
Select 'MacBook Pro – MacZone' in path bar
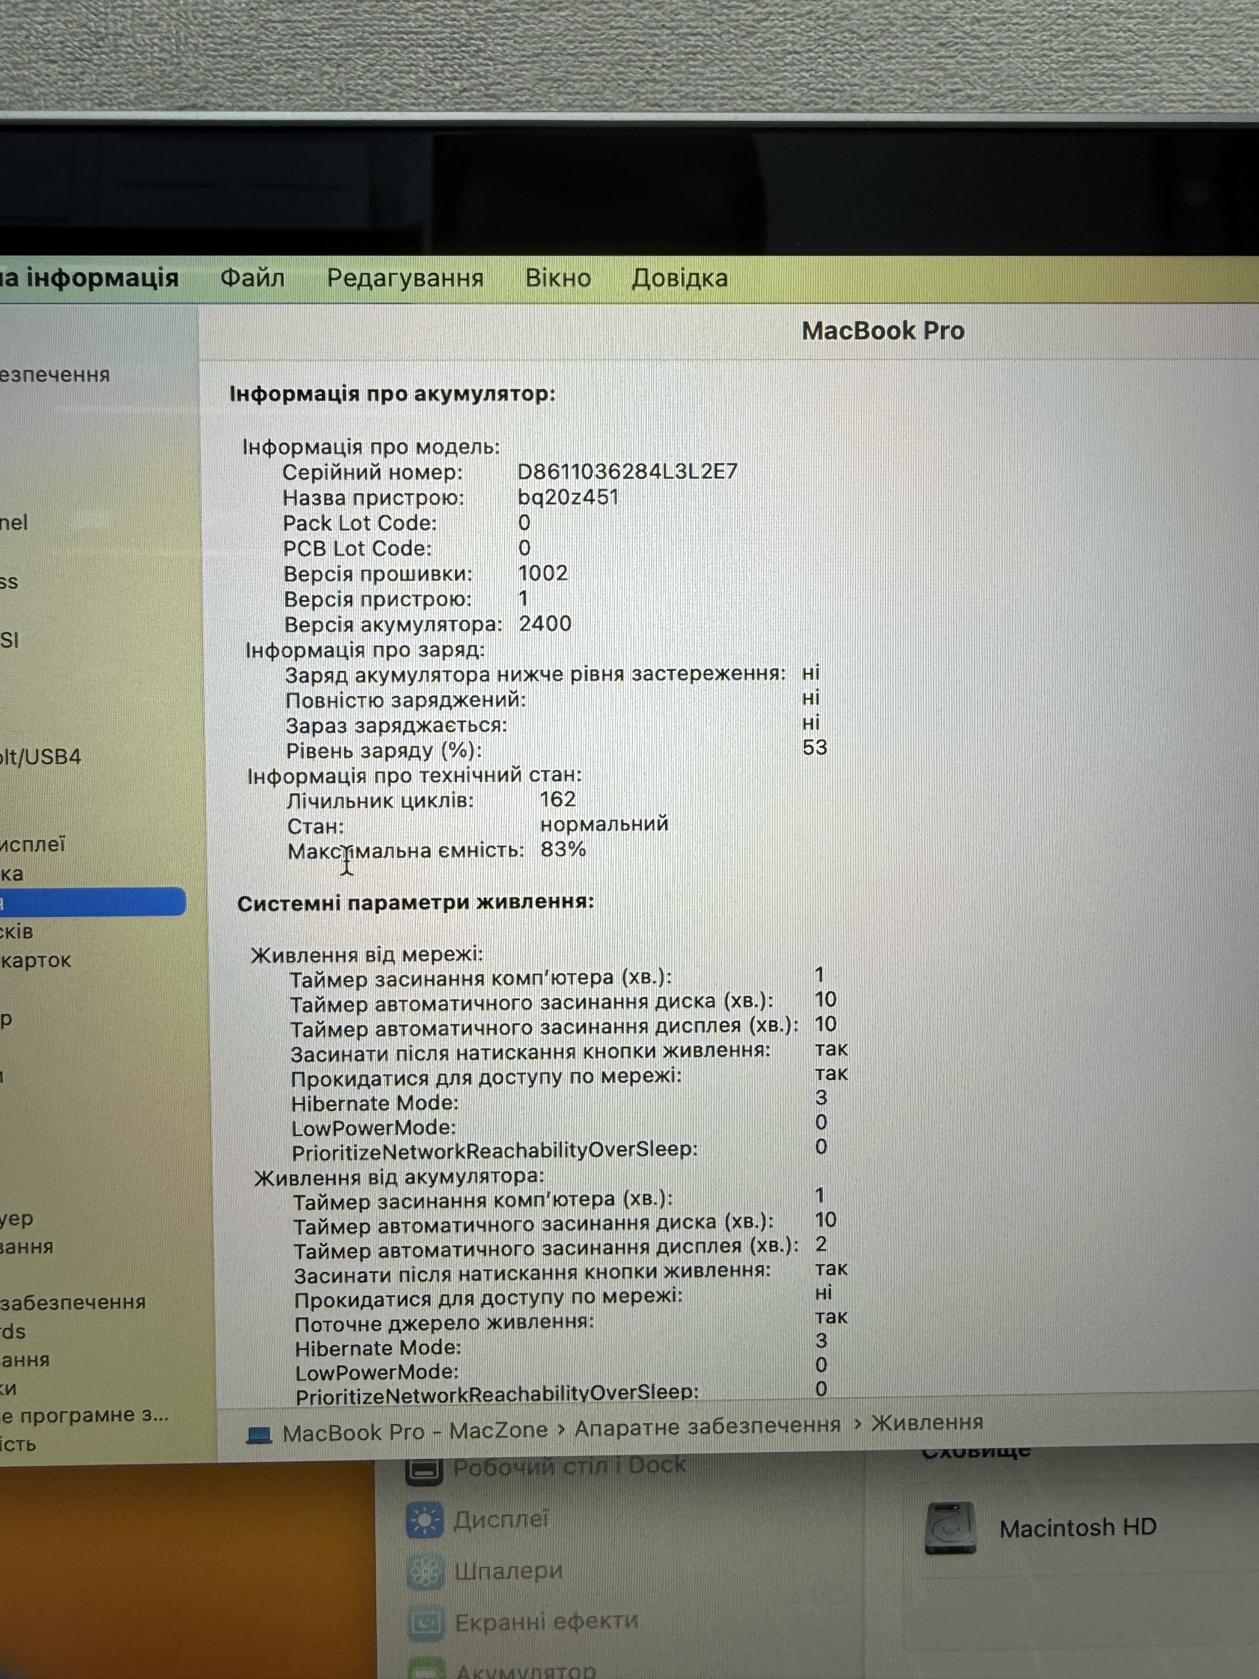pos(414,1432)
